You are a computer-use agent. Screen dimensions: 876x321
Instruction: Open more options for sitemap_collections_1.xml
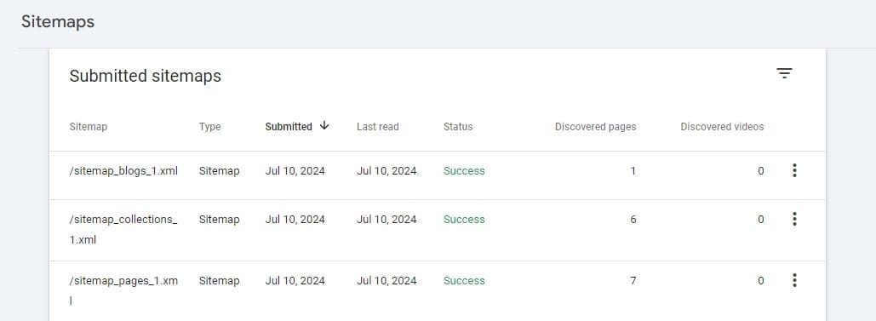point(794,219)
